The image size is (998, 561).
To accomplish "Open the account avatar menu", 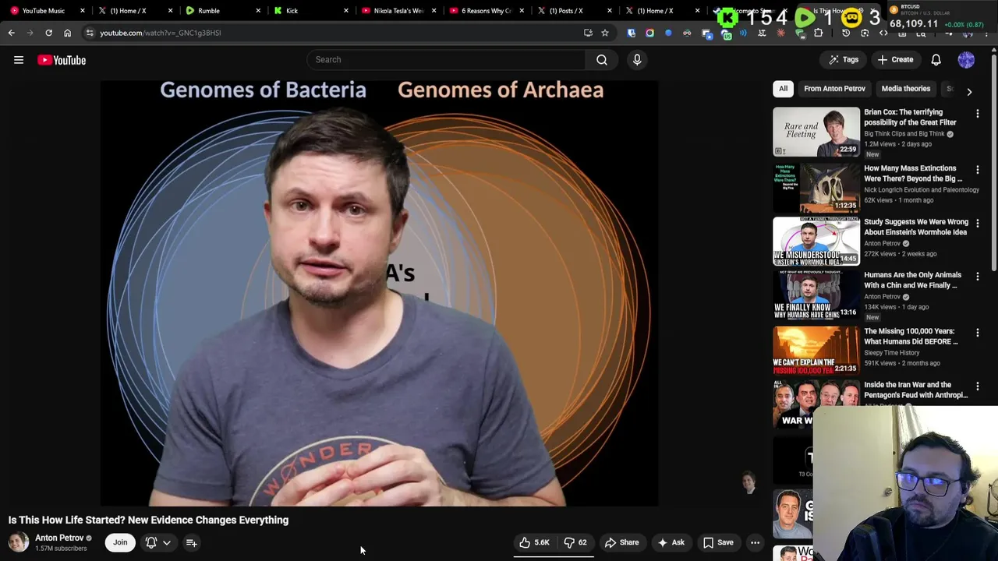I will tap(966, 60).
